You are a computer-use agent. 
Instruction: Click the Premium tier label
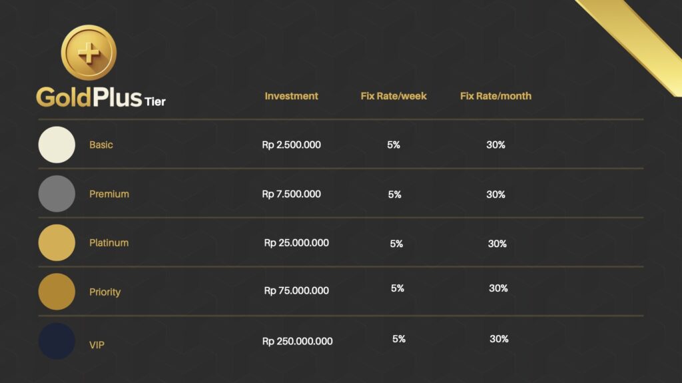point(109,194)
